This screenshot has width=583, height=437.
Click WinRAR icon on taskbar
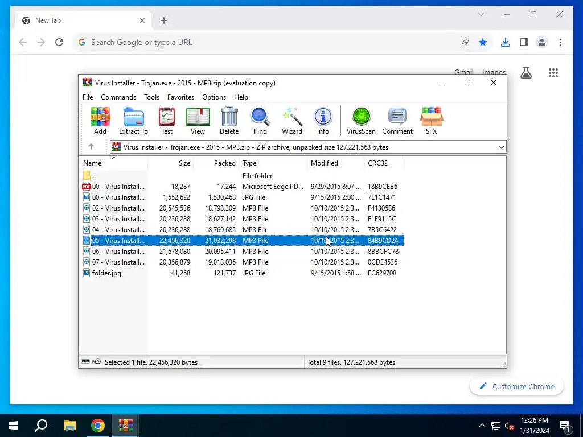(126, 426)
